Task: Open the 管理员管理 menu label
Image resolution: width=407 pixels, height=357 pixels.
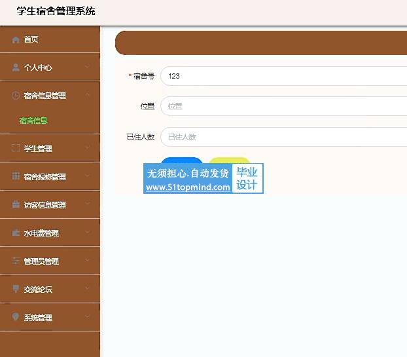Action: [41, 261]
